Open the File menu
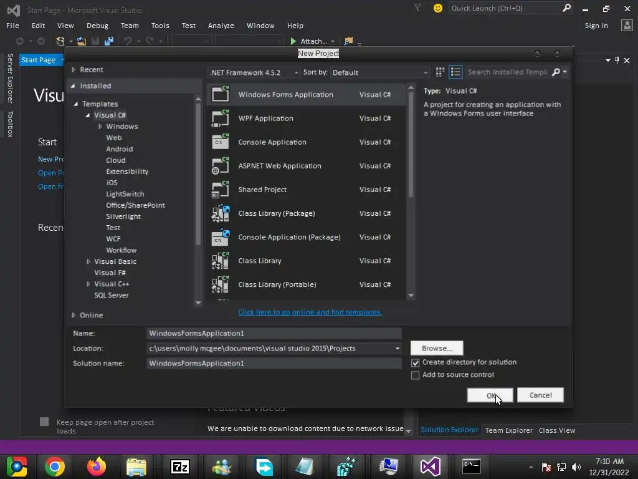Viewport: 638px width, 479px height. 12,25
